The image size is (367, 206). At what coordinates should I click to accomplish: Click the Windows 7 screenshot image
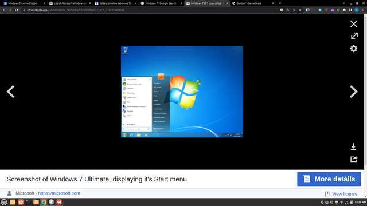tap(182, 92)
